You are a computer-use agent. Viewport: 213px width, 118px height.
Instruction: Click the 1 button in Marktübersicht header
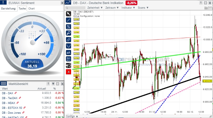click(48, 84)
